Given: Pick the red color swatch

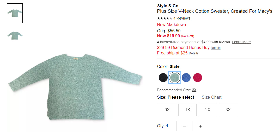Looking at the screenshot, I should [198, 78].
